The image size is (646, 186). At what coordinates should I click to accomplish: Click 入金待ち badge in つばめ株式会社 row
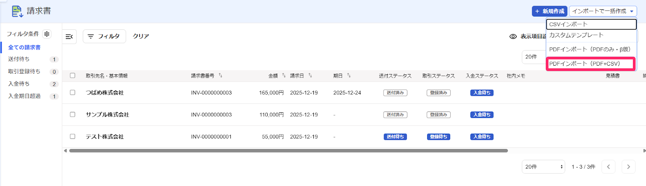pos(482,93)
